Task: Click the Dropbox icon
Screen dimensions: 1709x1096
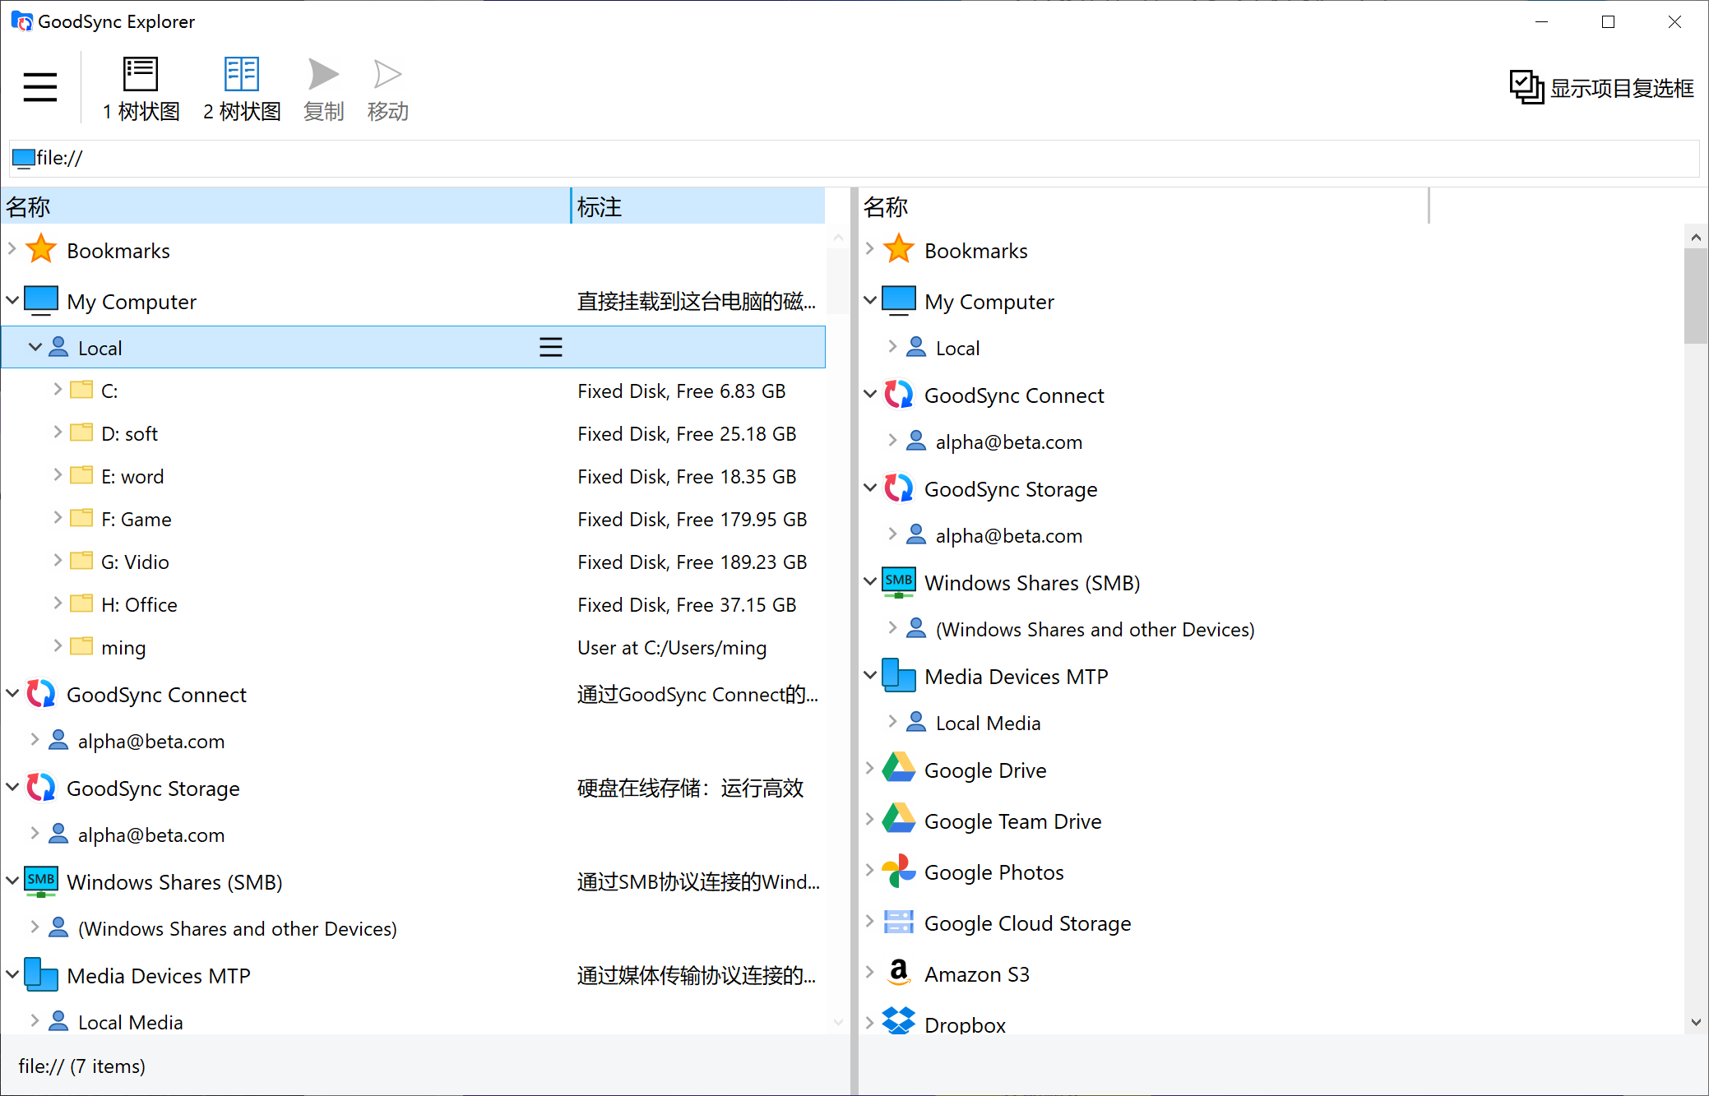Action: click(x=899, y=1020)
